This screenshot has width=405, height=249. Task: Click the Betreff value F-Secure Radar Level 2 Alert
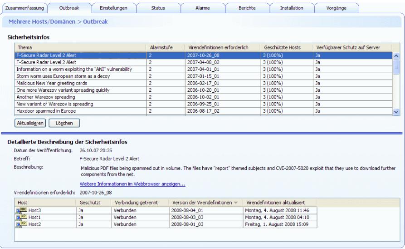pos(109,159)
